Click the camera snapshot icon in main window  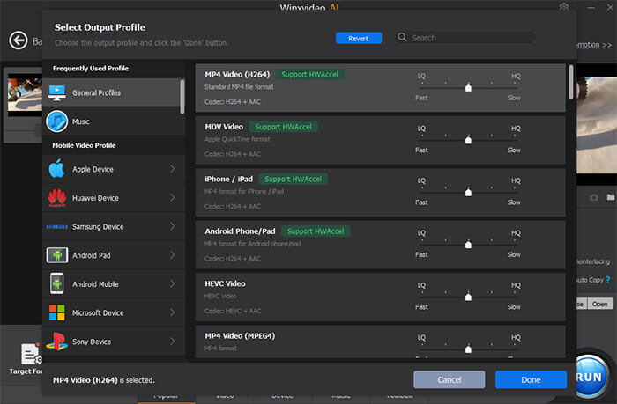[594, 197]
